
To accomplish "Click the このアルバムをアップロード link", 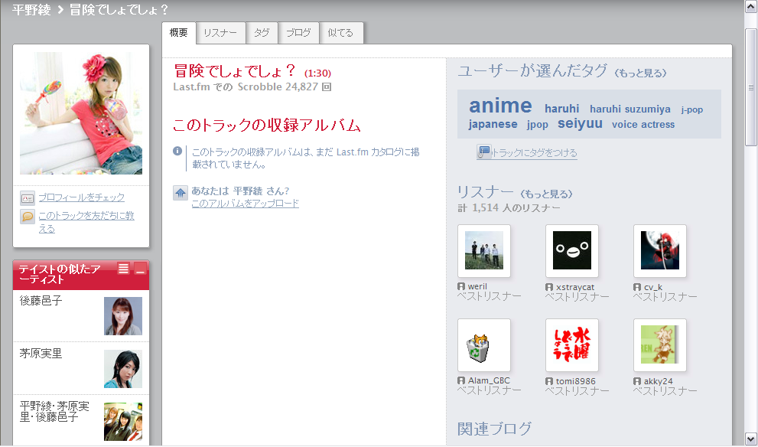I will [245, 203].
